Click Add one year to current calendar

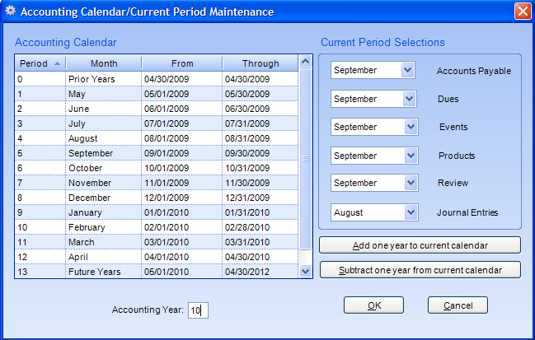pyautogui.click(x=420, y=245)
